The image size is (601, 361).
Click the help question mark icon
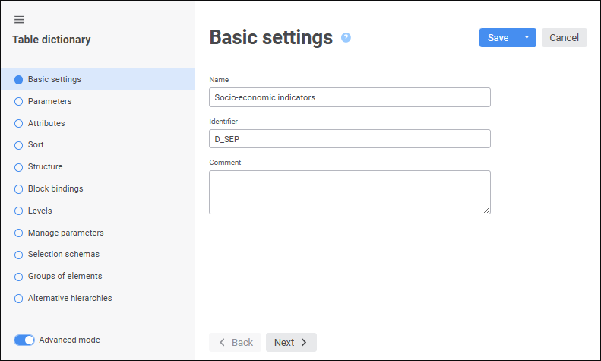click(346, 37)
